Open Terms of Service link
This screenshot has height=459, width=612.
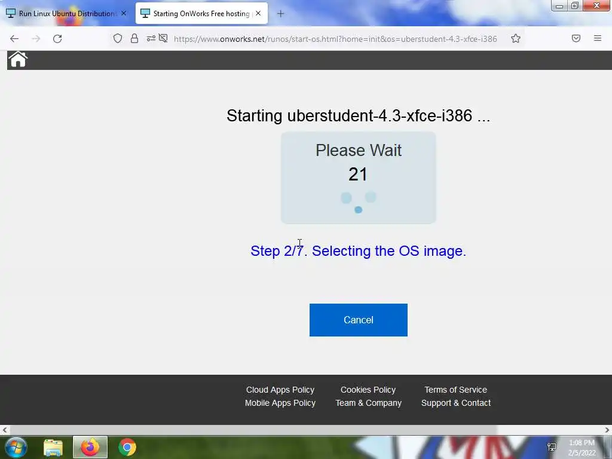[x=455, y=390]
